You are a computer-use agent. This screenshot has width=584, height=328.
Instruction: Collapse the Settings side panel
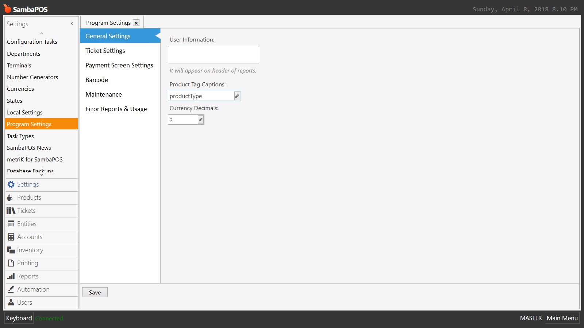point(72,24)
